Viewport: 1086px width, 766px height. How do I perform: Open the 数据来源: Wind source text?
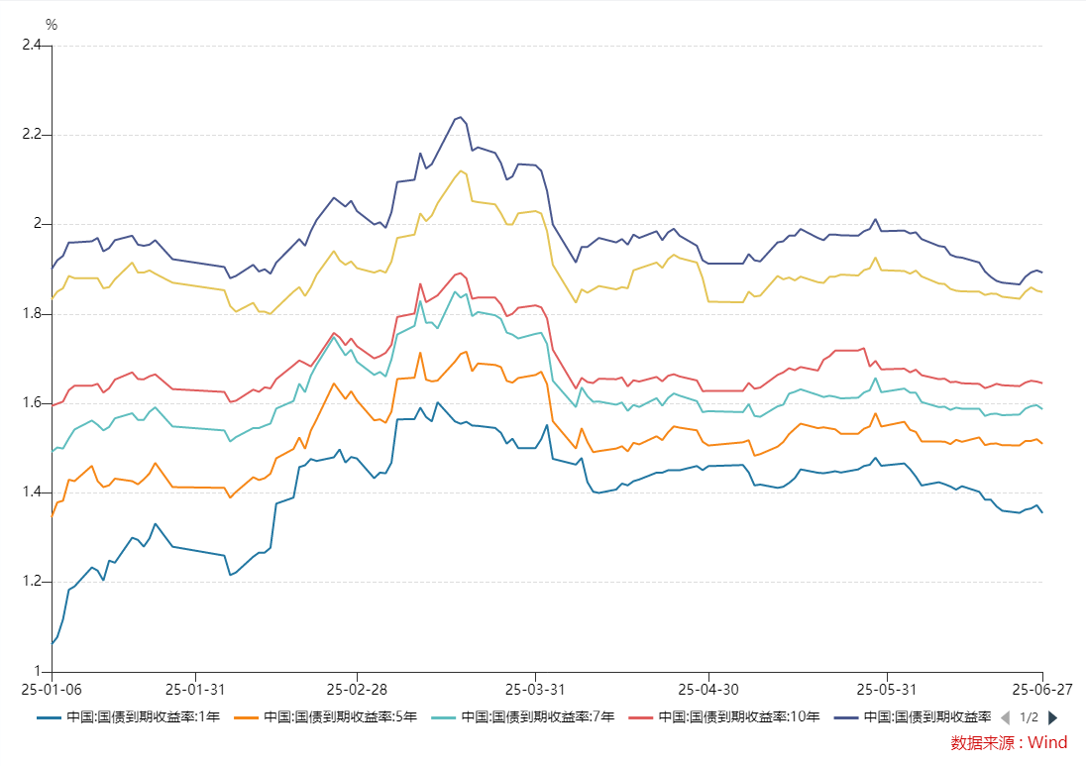coord(1009,742)
